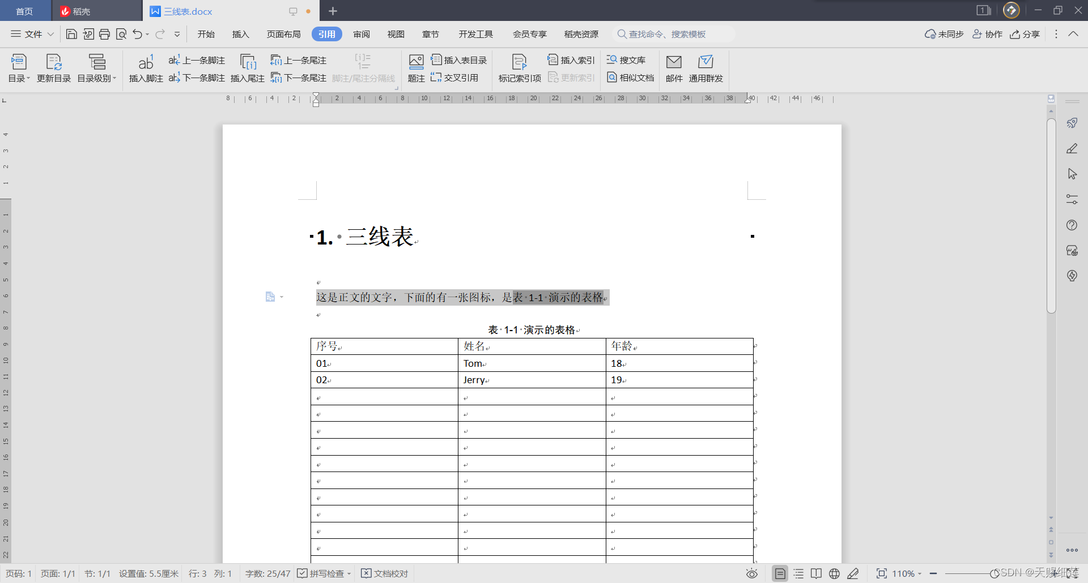1088x583 pixels.
Task: Open the 会员专享 tab
Action: pos(530,34)
